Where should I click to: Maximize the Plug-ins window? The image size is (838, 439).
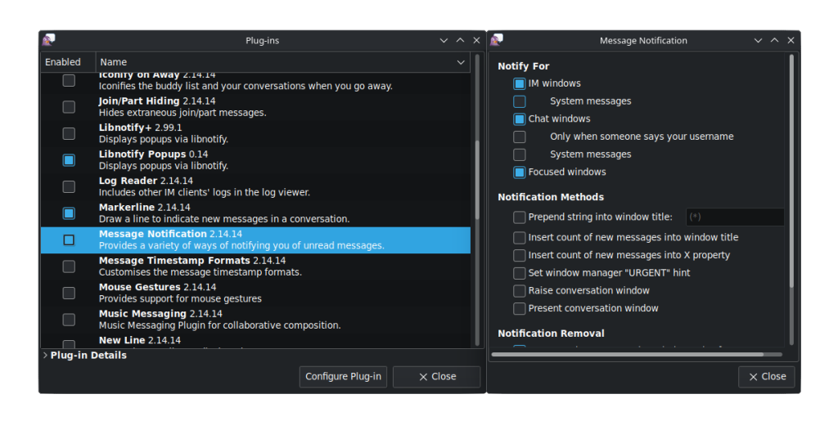[460, 41]
